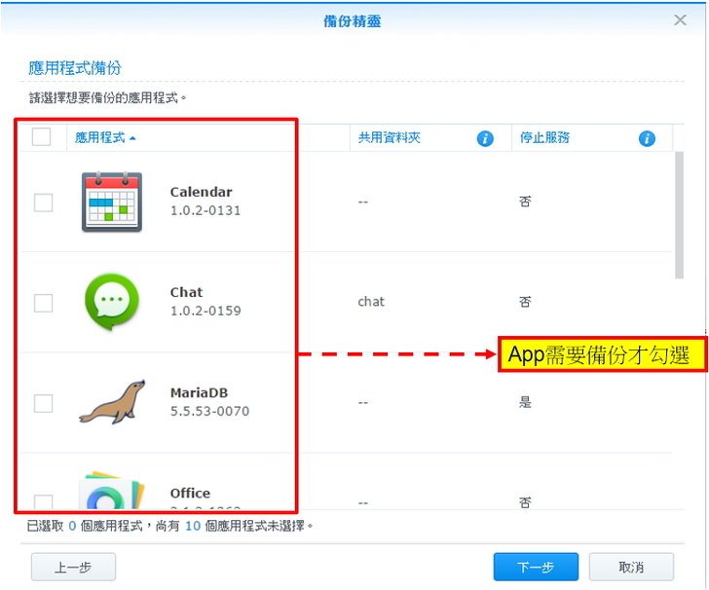
Task: Check the Calendar application checkbox
Action: coord(44,203)
